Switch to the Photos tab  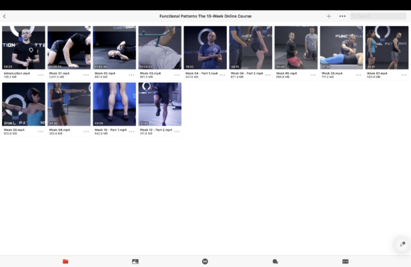135,261
